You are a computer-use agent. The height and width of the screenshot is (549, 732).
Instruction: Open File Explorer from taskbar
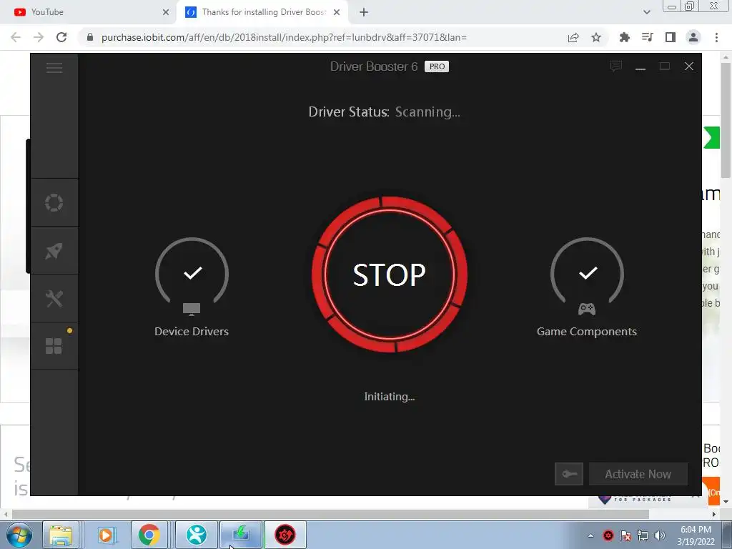point(61,535)
